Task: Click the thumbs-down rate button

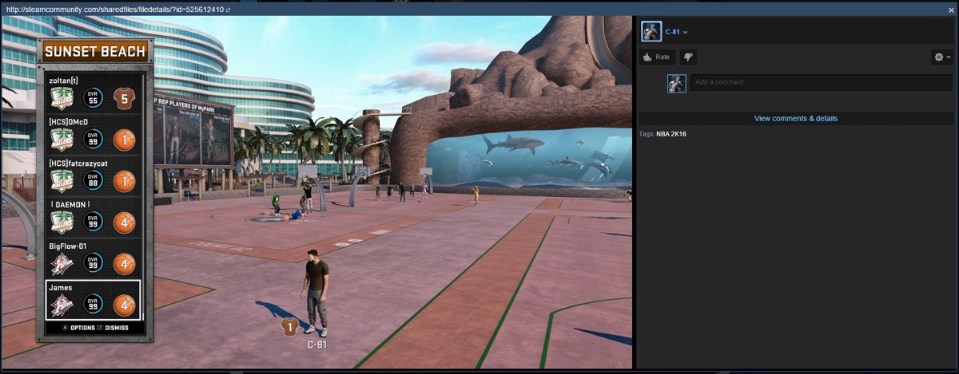Action: (688, 57)
